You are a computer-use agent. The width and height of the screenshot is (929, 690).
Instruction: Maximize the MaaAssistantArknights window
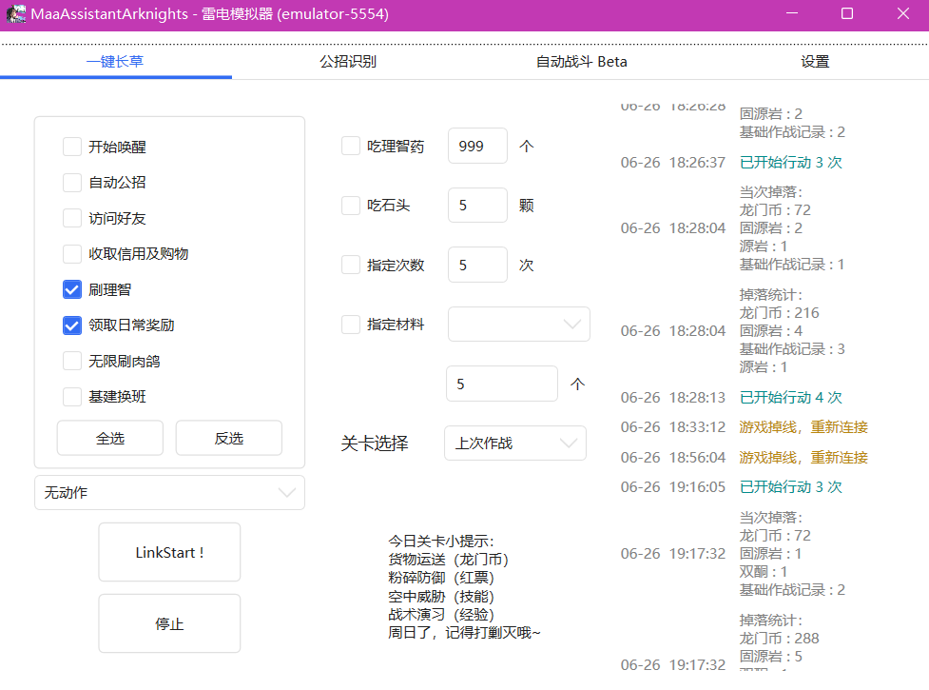coord(847,13)
